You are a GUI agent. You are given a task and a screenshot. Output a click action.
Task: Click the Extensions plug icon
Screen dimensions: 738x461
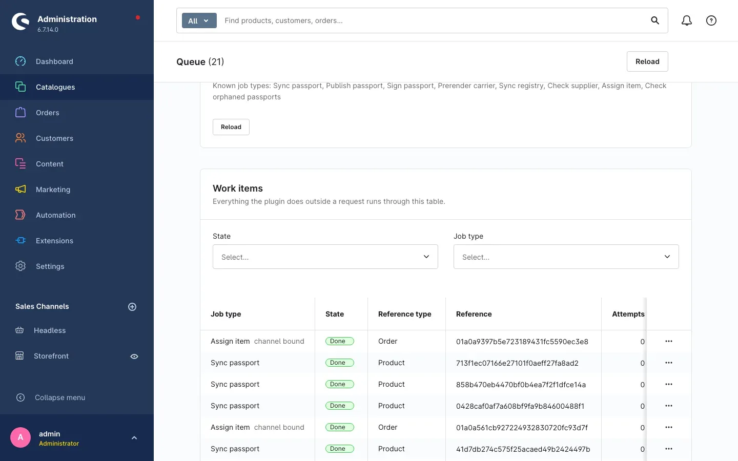[20, 241]
